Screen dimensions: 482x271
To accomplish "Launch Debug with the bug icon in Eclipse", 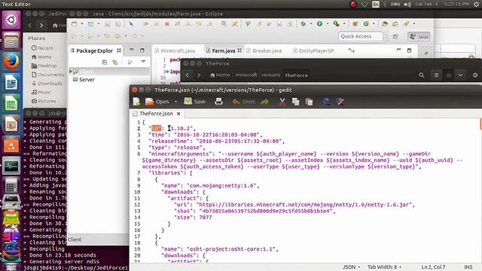I will point(304,23).
